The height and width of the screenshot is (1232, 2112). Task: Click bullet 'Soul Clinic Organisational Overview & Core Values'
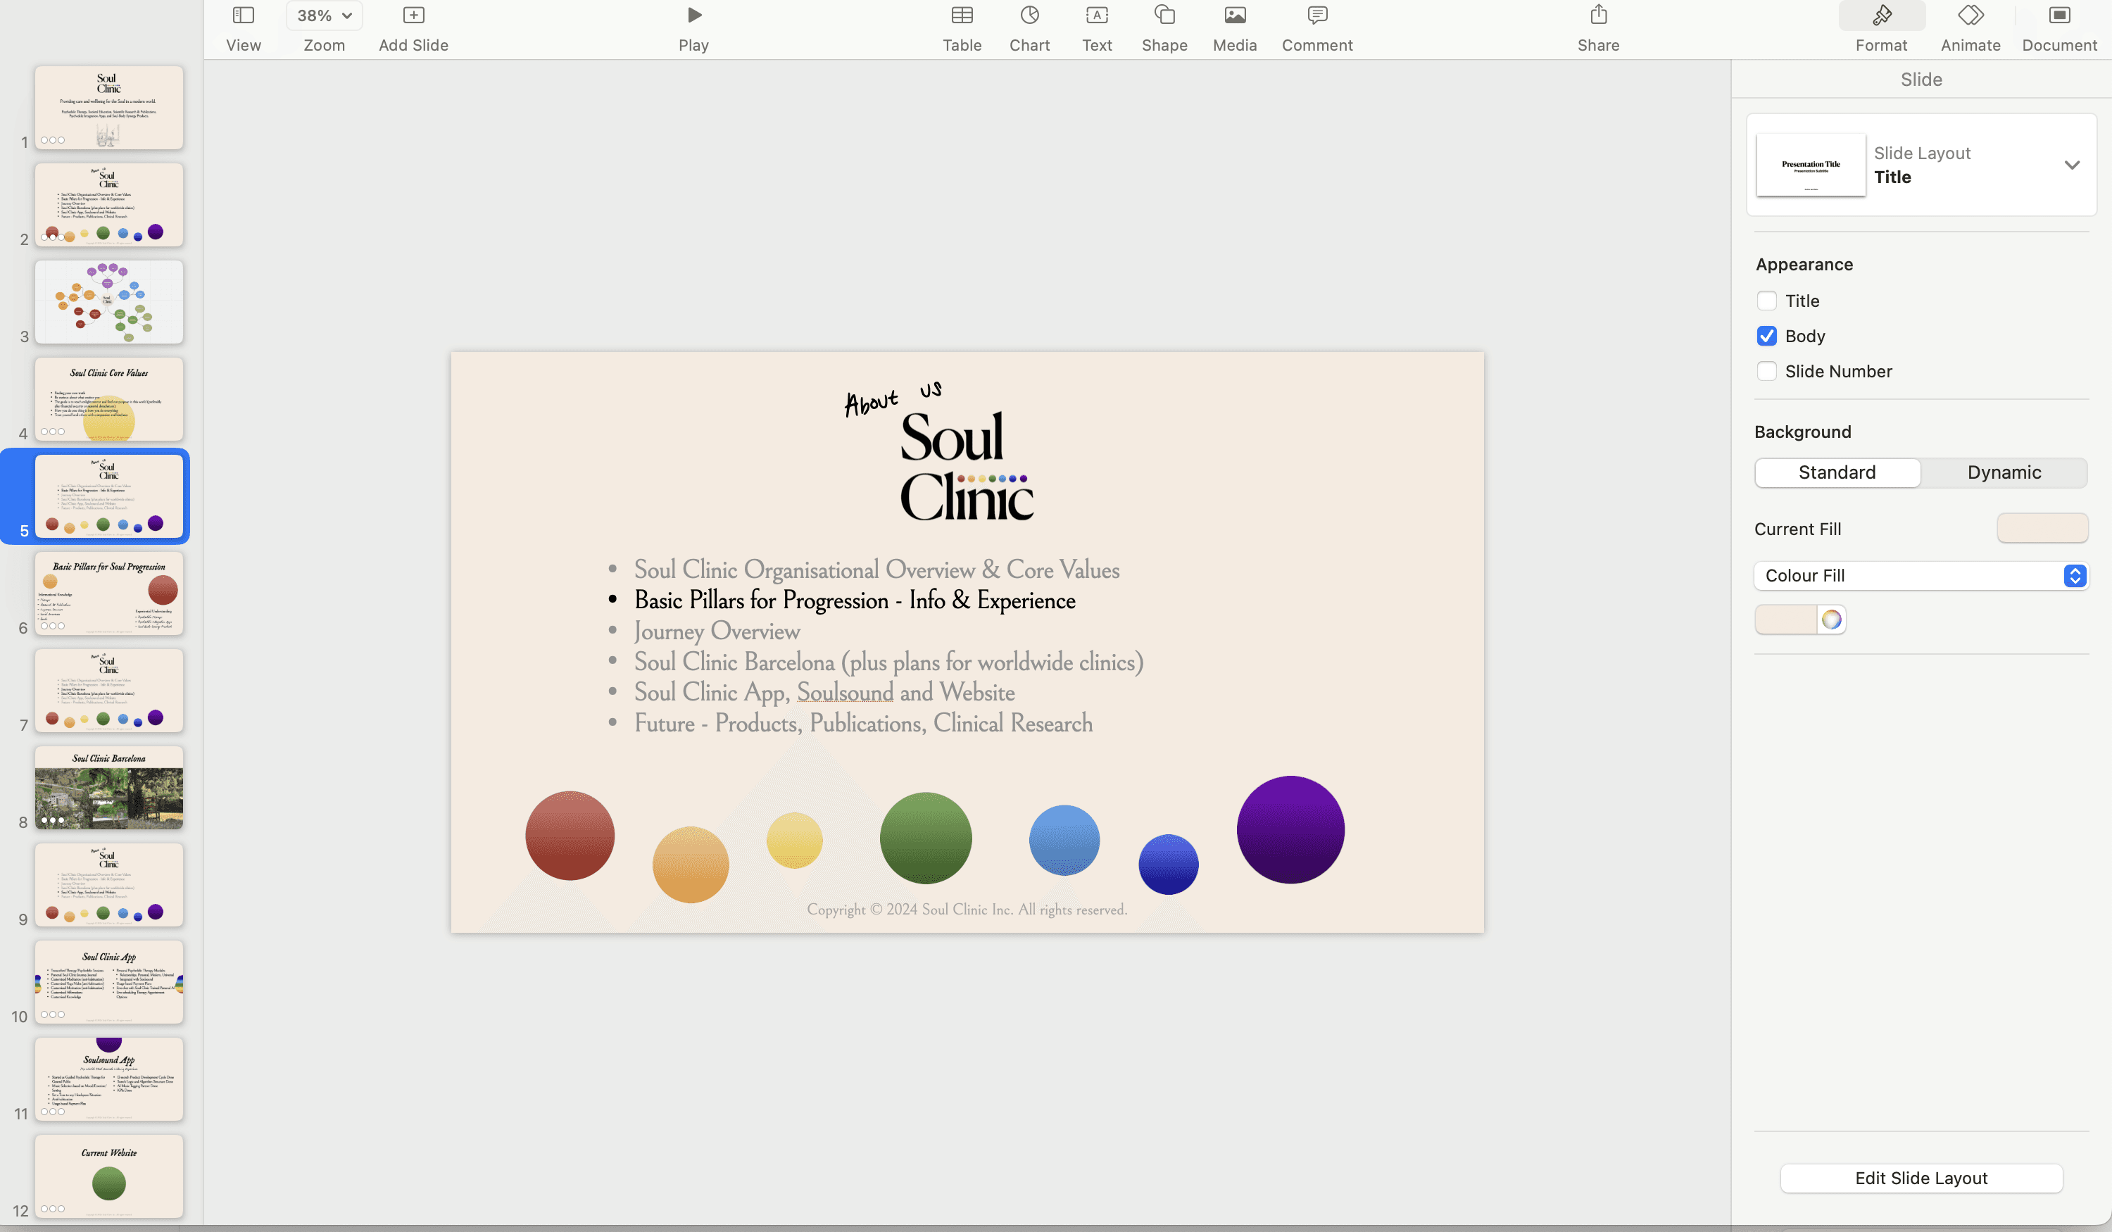click(x=876, y=570)
